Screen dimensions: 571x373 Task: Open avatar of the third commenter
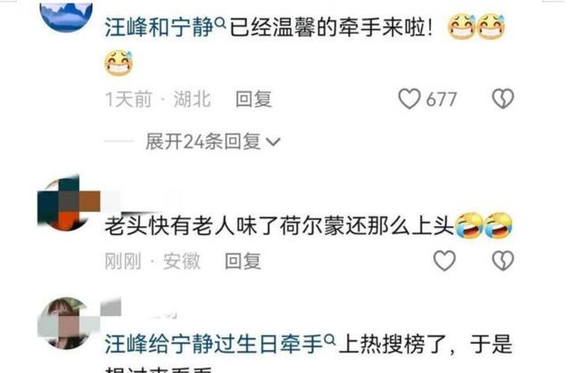65,323
